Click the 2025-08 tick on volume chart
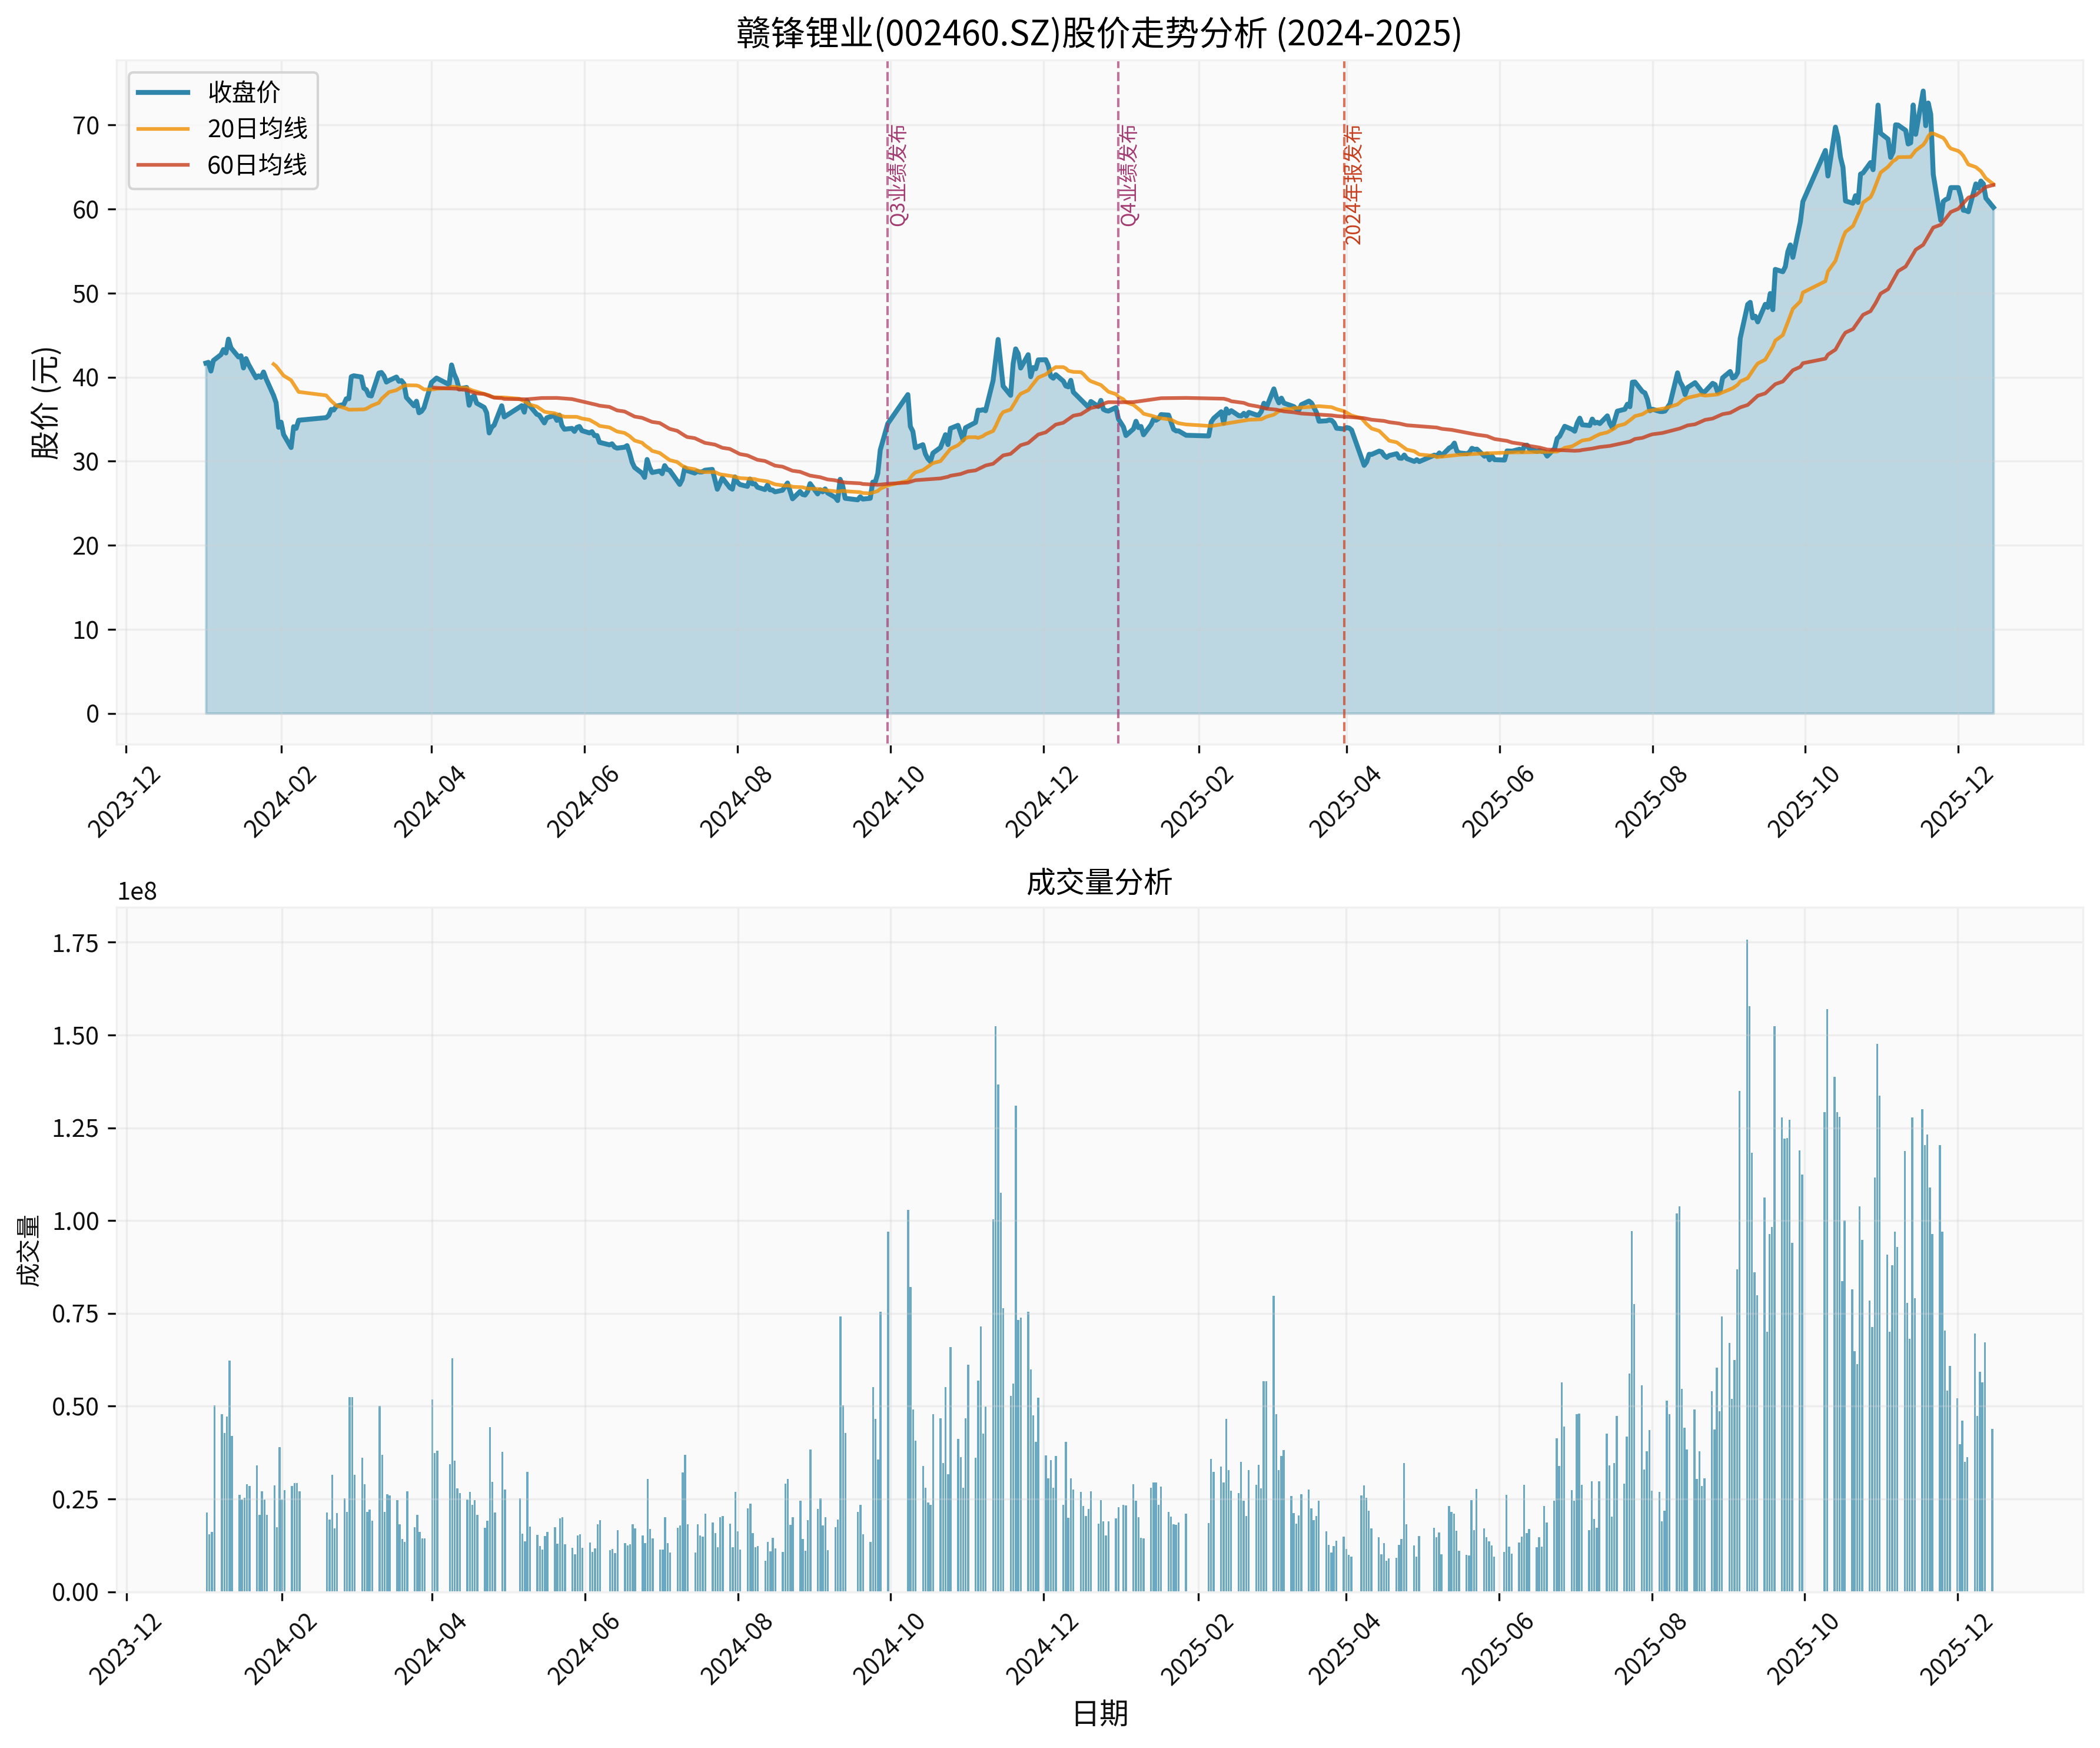2100x1748 pixels. click(x=1651, y=1648)
